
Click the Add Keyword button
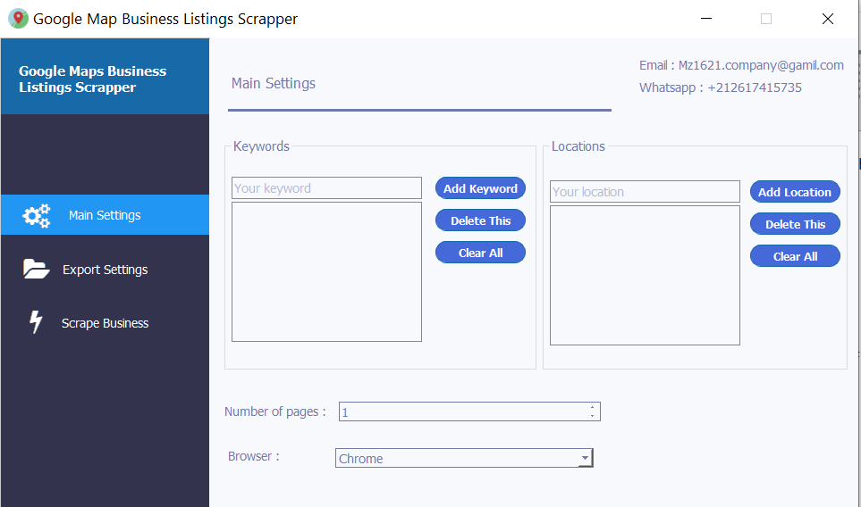[x=480, y=188]
